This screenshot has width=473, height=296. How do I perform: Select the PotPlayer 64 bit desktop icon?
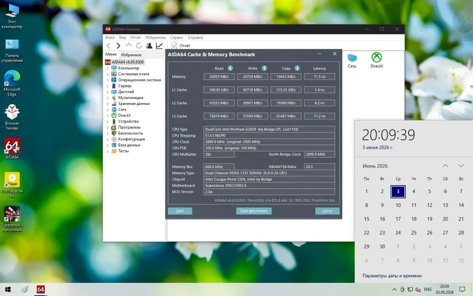point(12,185)
